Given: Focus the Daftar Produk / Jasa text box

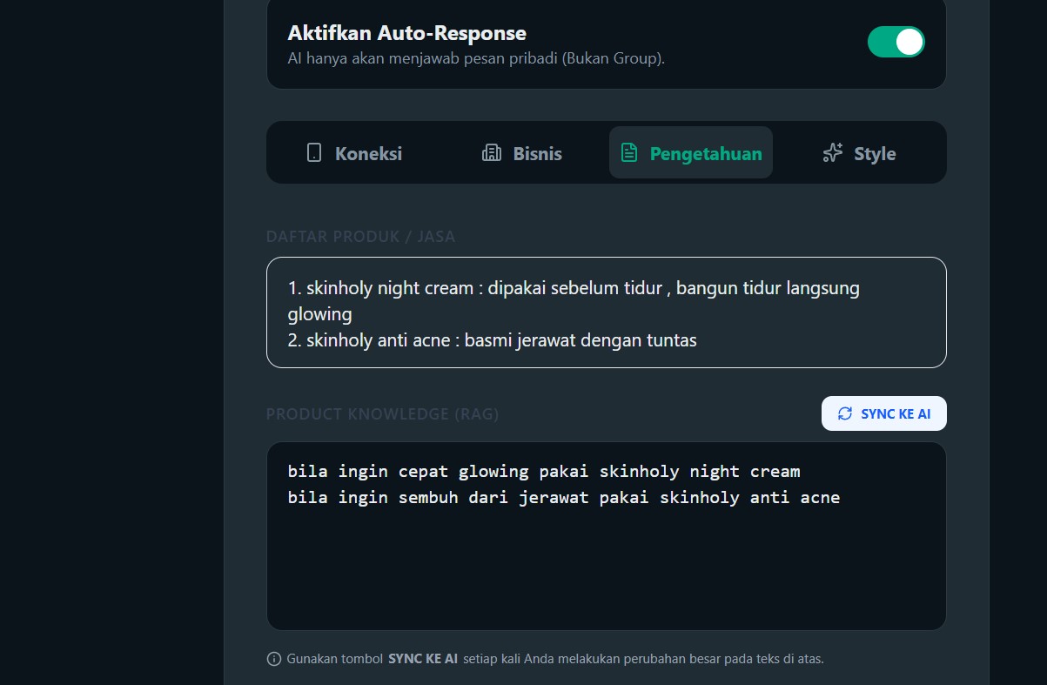Looking at the screenshot, I should click(607, 312).
